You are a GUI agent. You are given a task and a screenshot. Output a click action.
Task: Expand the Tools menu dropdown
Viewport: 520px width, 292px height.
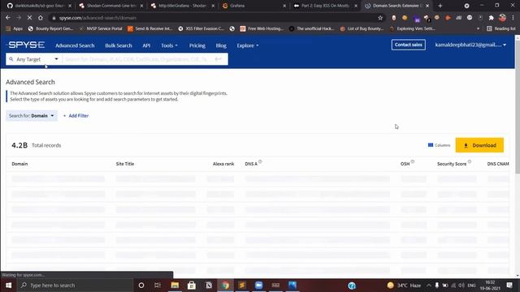pos(169,45)
